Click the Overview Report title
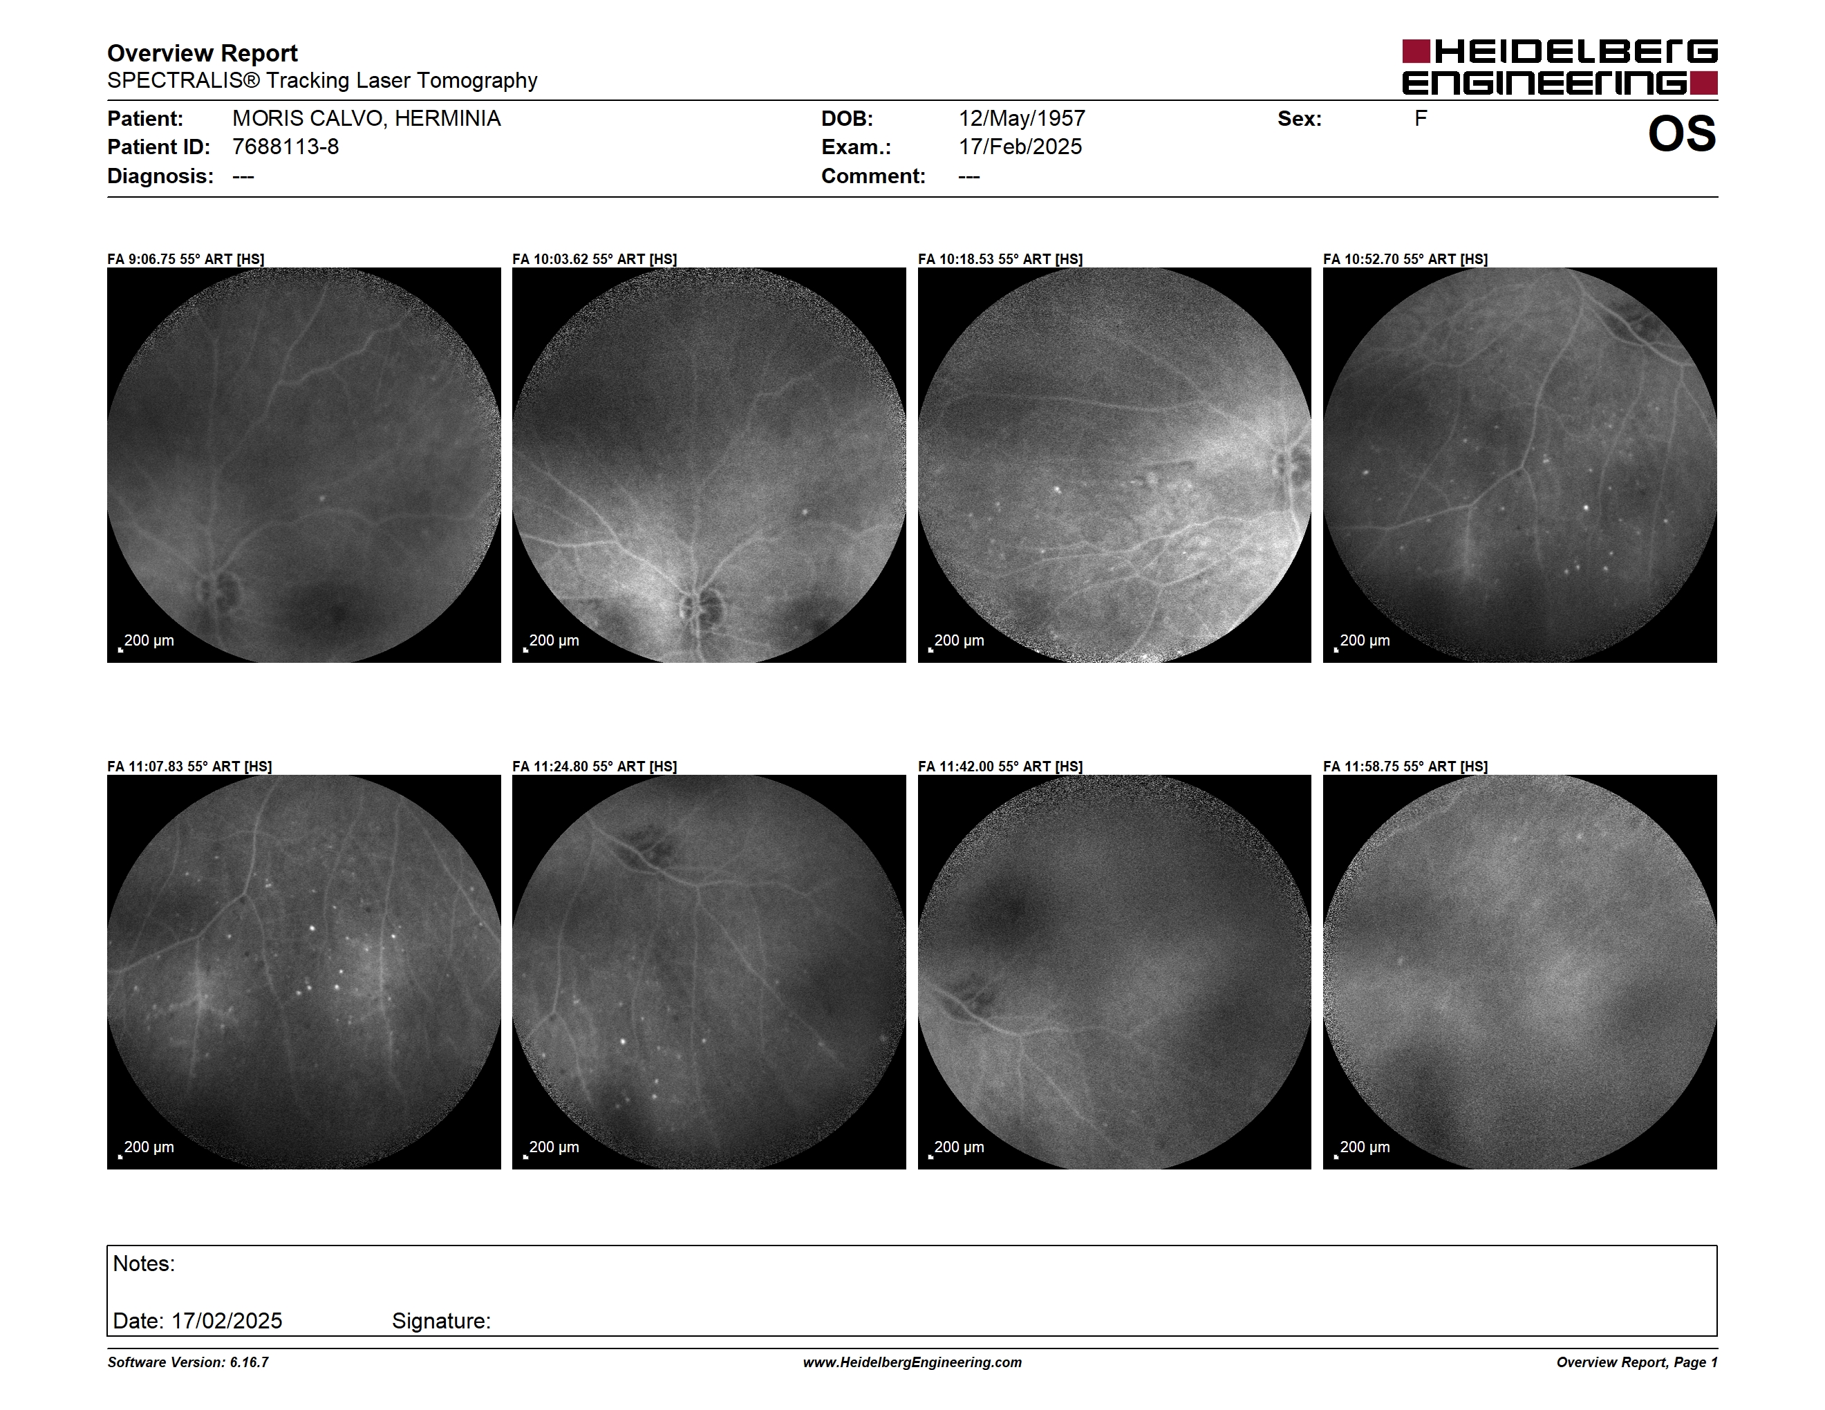This screenshot has height=1410, width=1825. click(203, 53)
